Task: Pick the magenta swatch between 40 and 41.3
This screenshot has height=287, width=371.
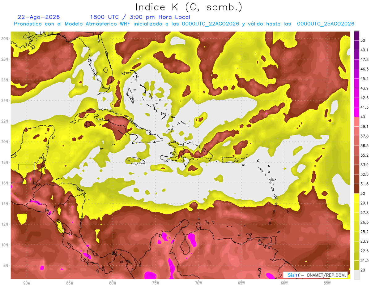Action: 356,112
